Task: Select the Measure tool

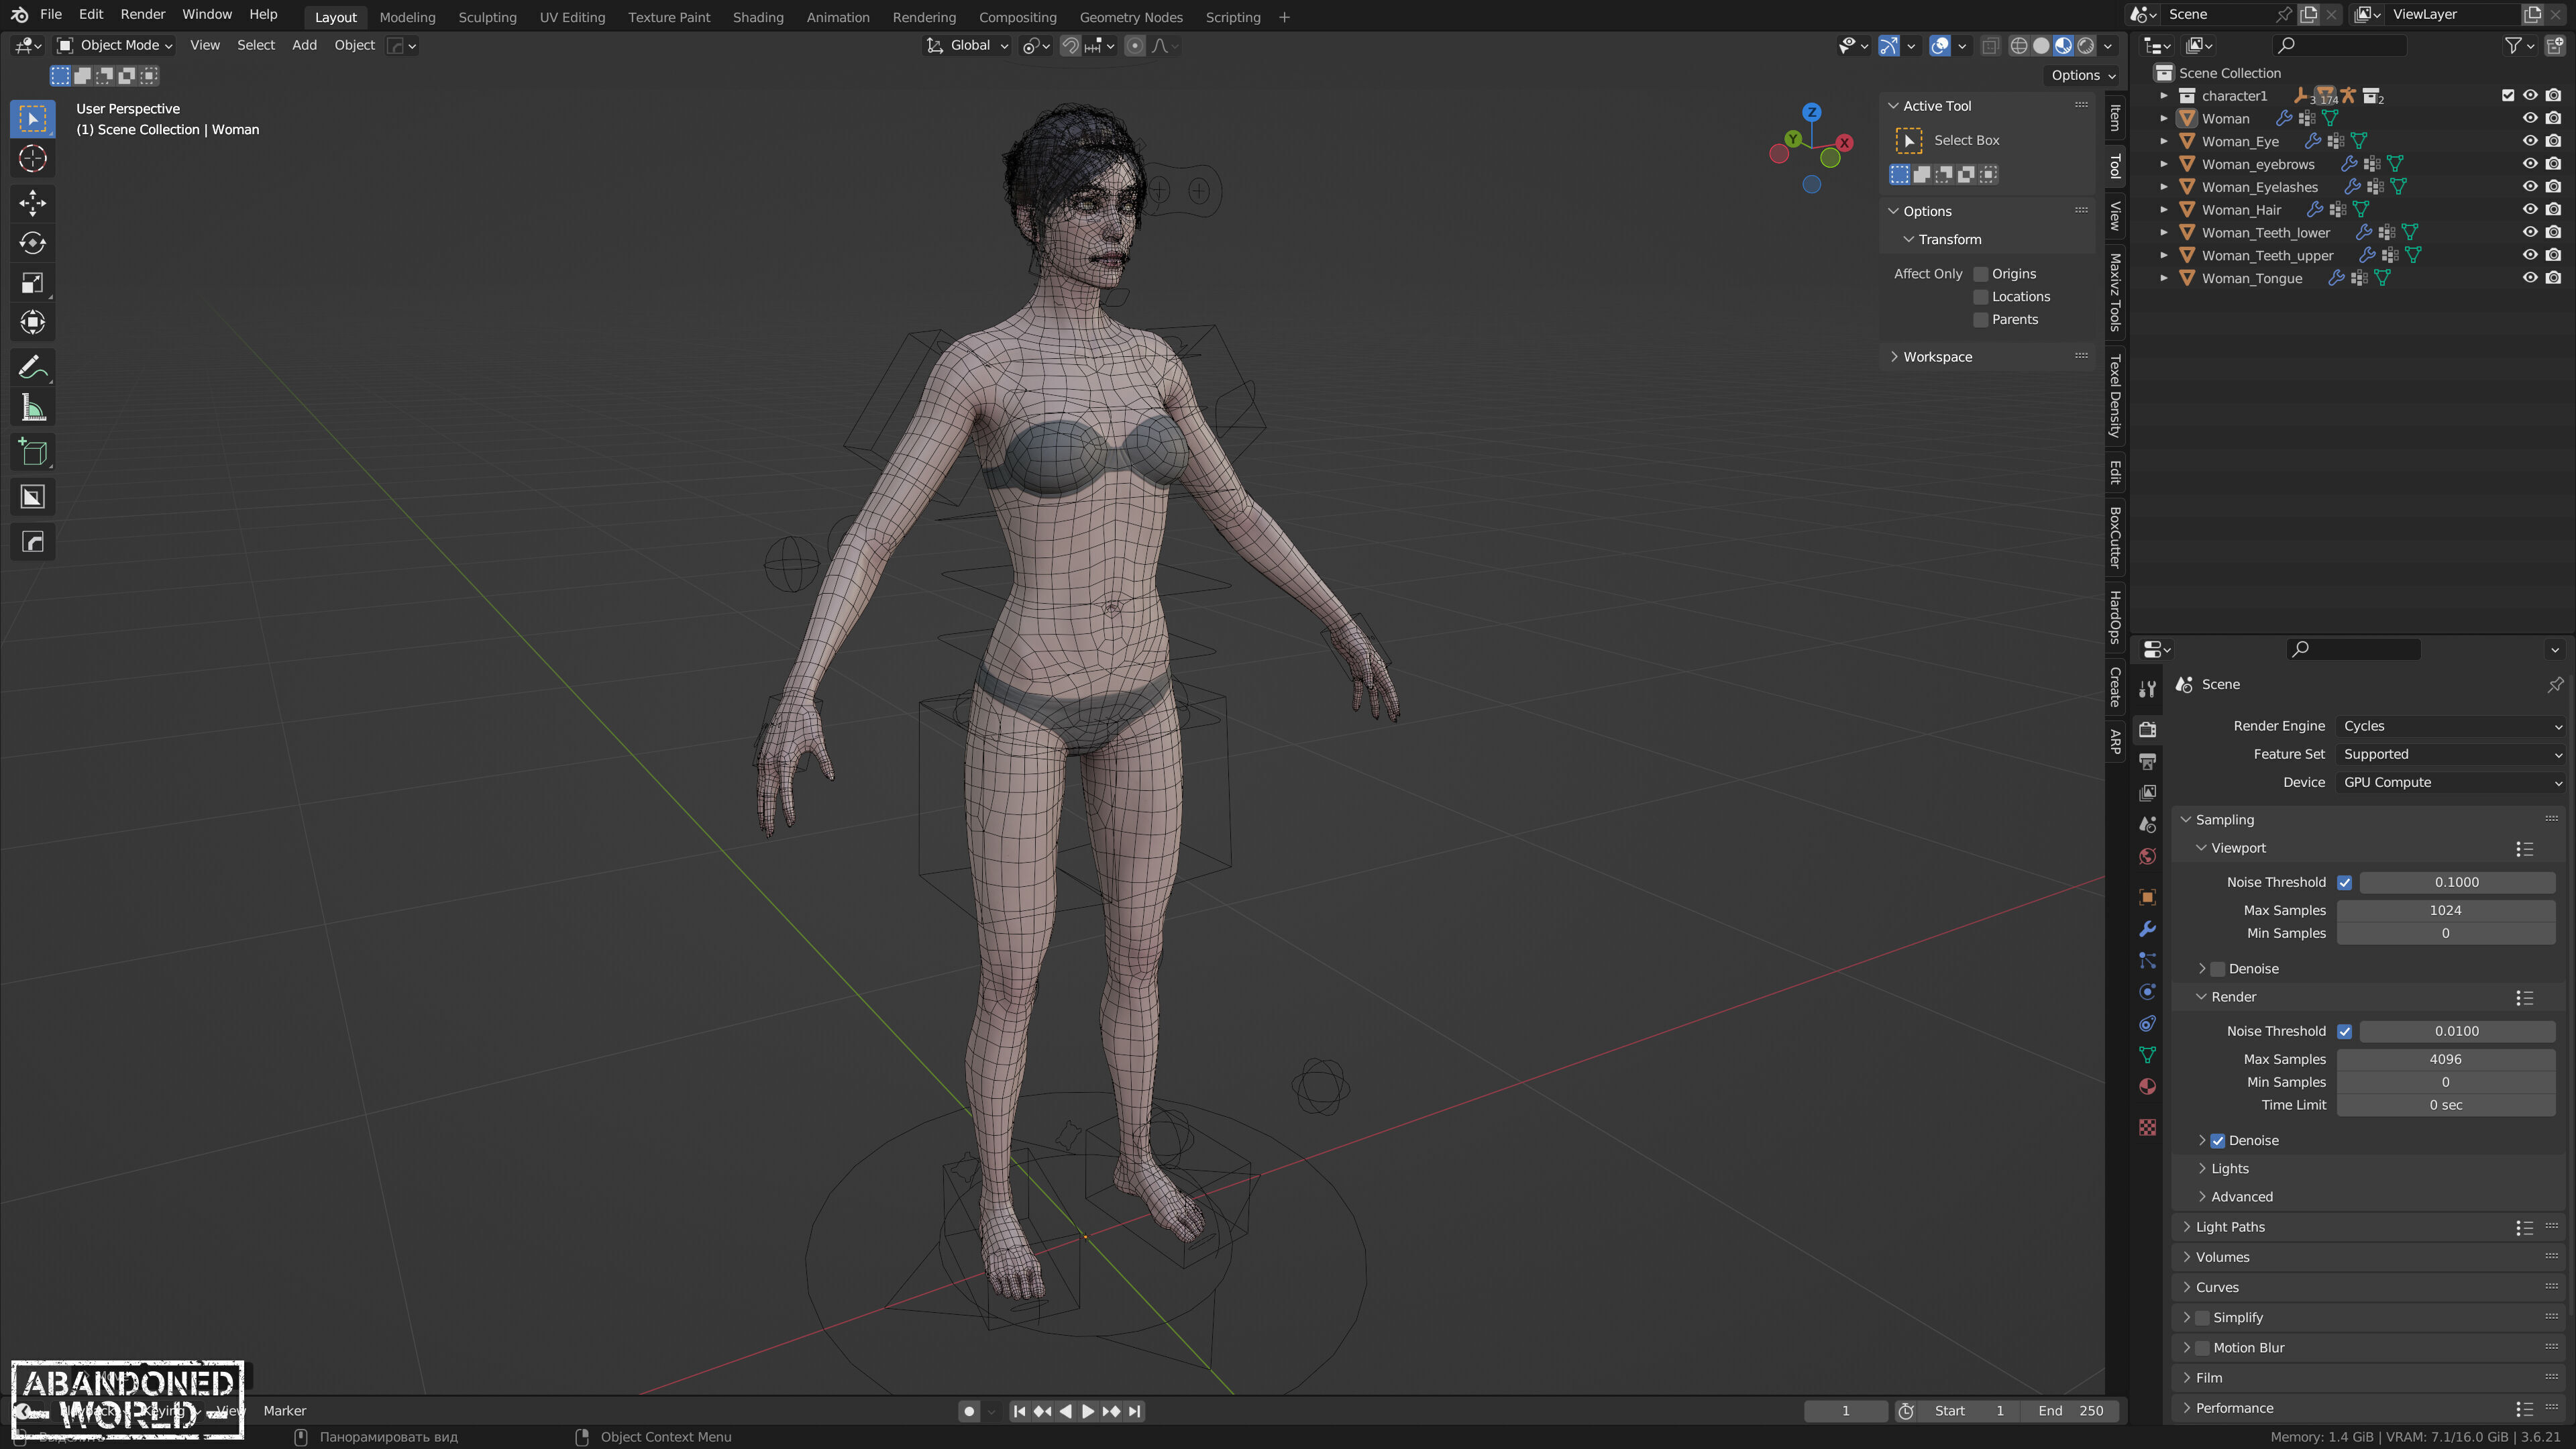Action: [32, 408]
